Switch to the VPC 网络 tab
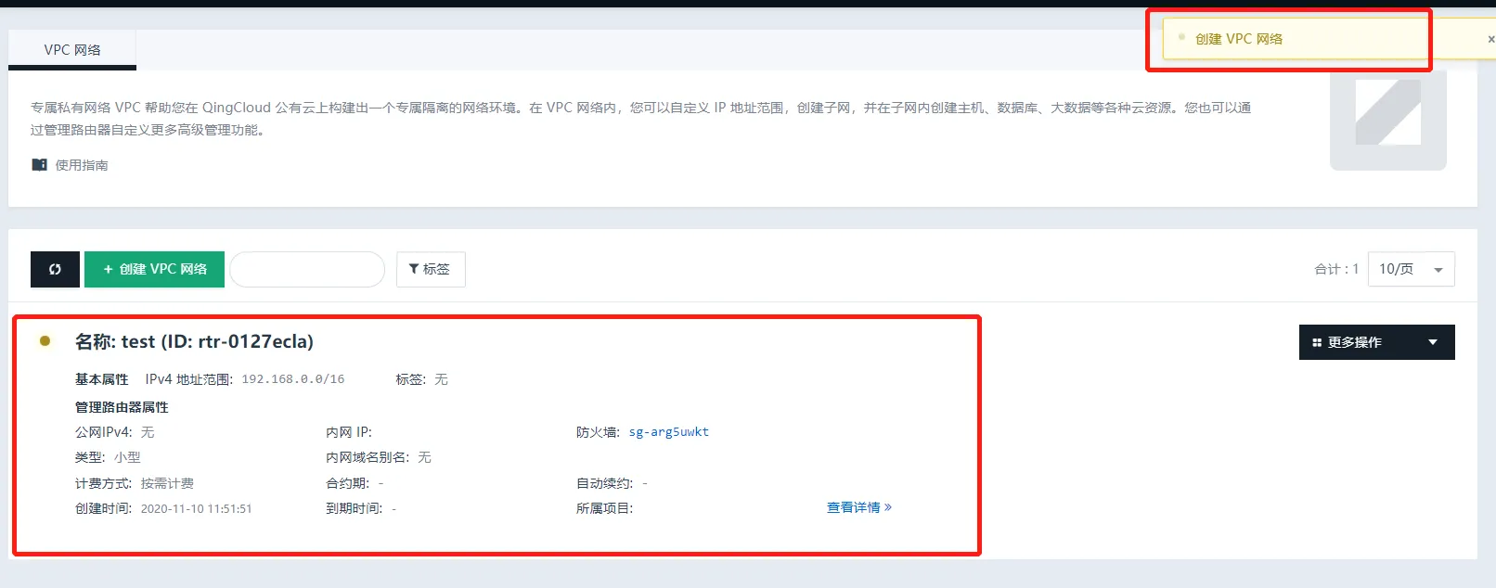The width and height of the screenshot is (1496, 588). tap(72, 50)
